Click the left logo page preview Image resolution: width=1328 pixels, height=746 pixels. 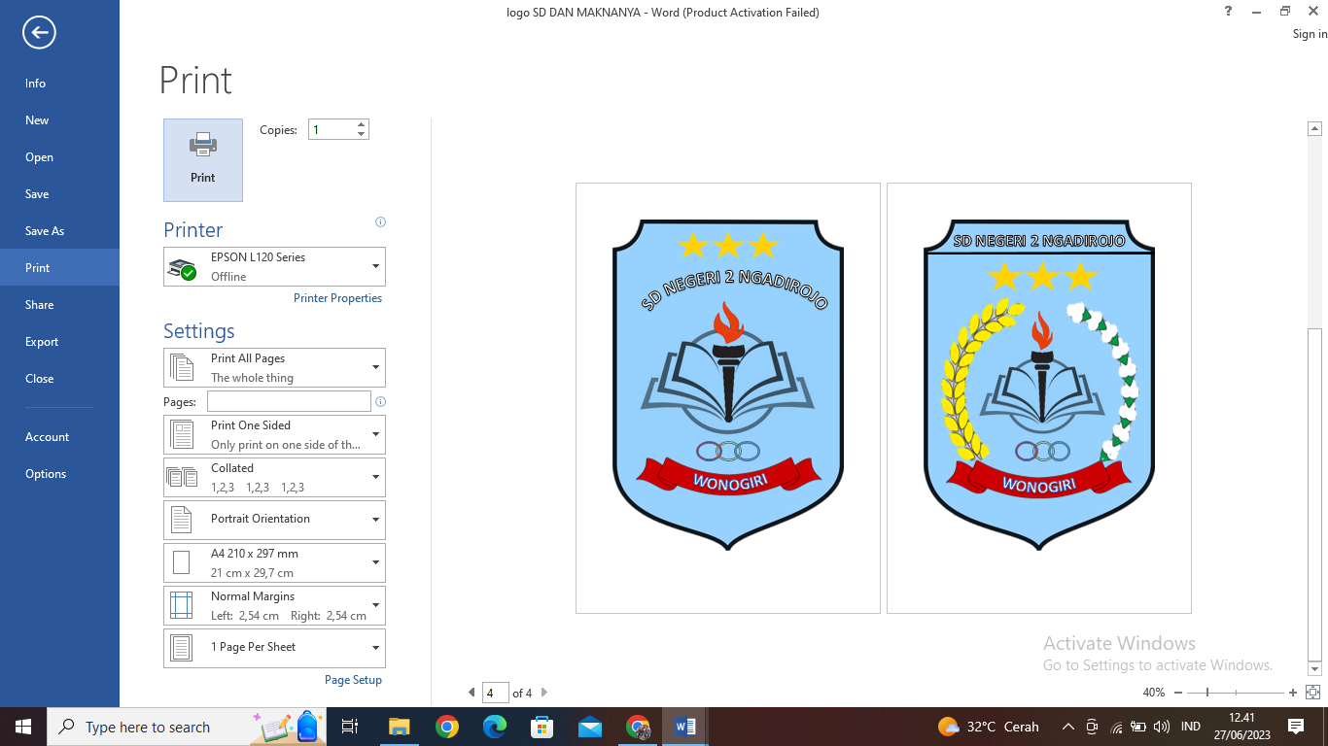728,398
